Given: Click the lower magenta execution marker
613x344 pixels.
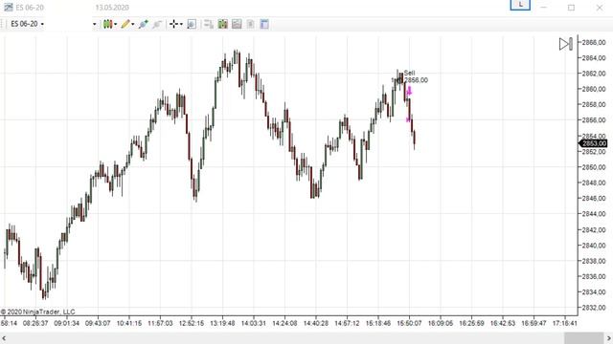Looking at the screenshot, I should 408,119.
